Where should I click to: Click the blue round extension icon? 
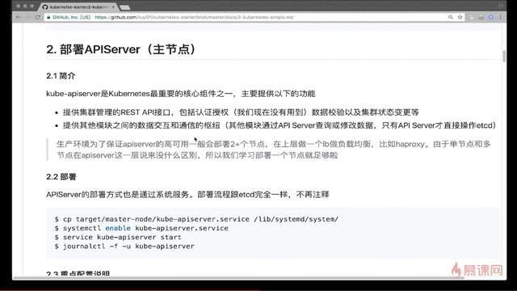491,17
